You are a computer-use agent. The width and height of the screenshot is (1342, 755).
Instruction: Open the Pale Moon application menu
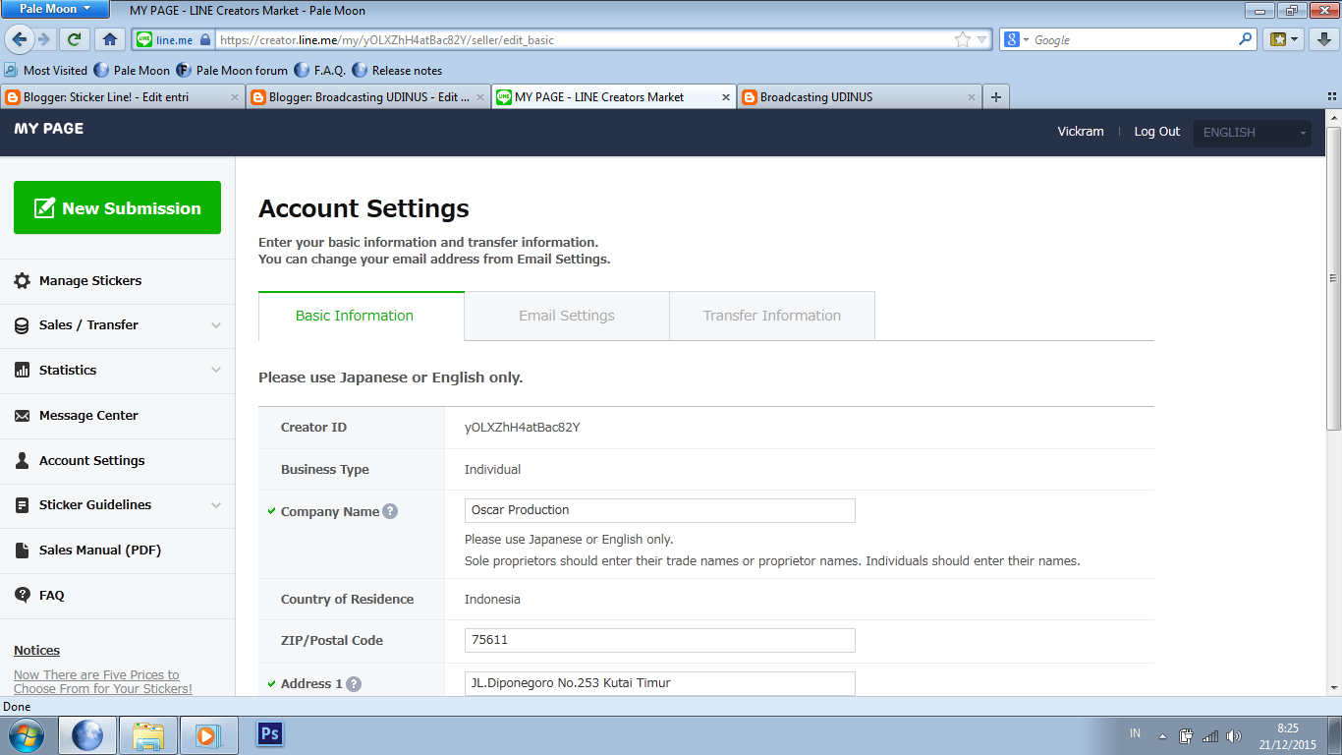tap(55, 10)
